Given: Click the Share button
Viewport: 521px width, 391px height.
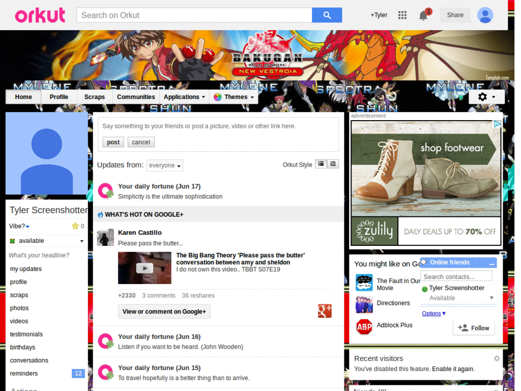Looking at the screenshot, I should point(455,15).
